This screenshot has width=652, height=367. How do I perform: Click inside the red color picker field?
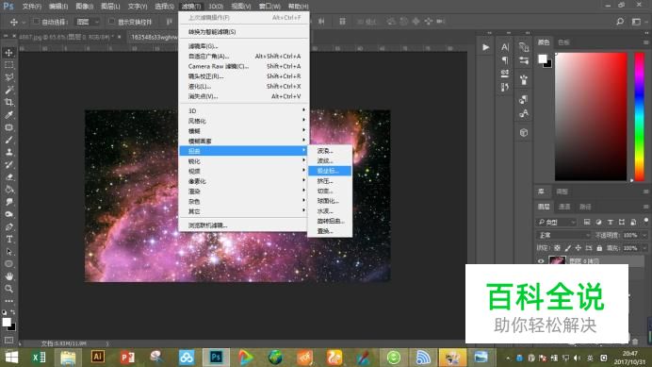pyautogui.click(x=591, y=117)
